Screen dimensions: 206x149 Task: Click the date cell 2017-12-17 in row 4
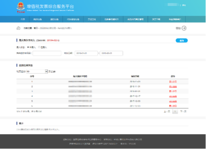(135, 96)
